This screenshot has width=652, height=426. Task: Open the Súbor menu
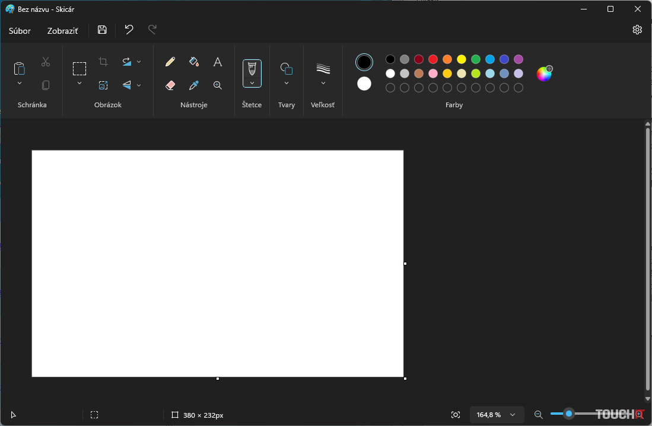[20, 31]
